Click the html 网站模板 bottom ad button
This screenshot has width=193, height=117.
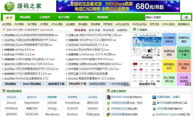tap(32, 84)
